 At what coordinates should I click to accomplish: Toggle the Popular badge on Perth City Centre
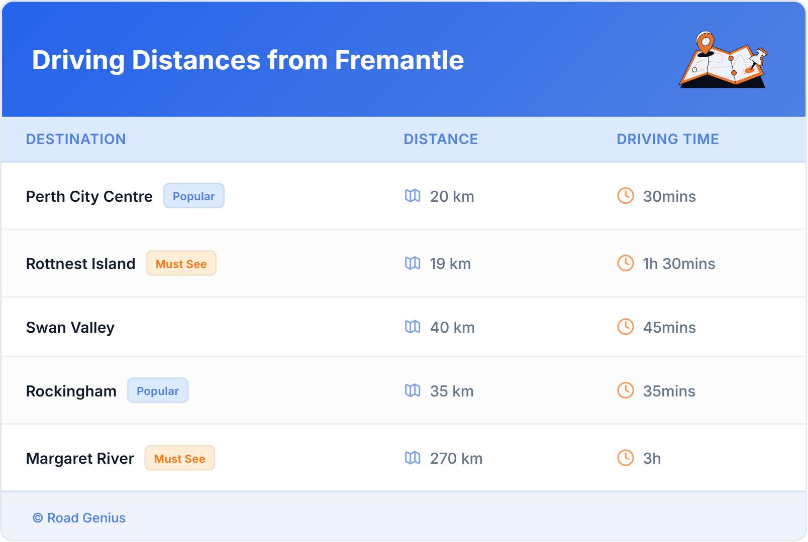[x=193, y=196]
